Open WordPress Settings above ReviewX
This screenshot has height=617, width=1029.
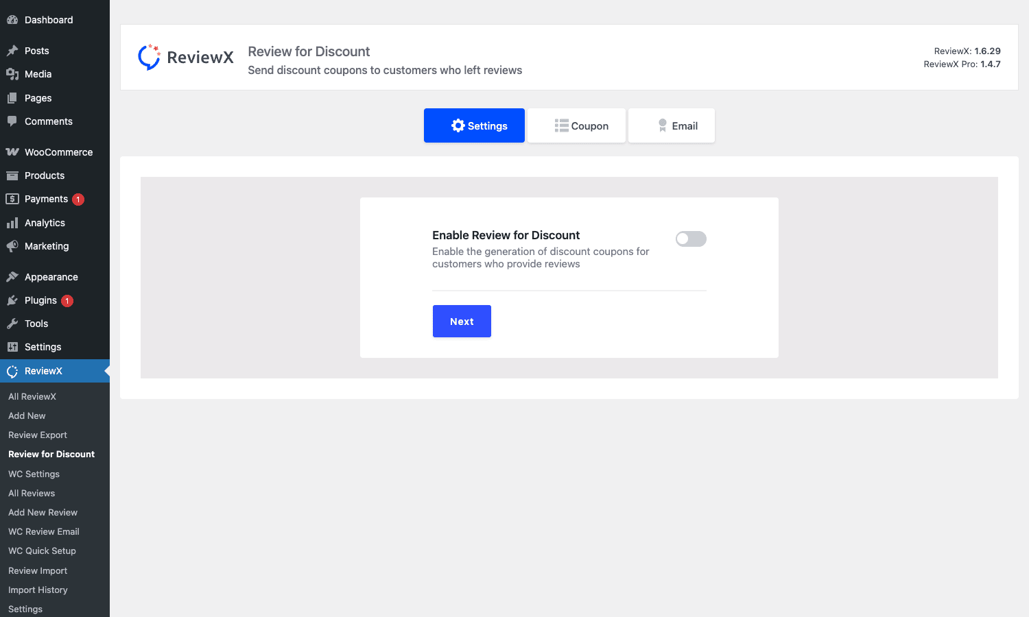click(x=55, y=347)
